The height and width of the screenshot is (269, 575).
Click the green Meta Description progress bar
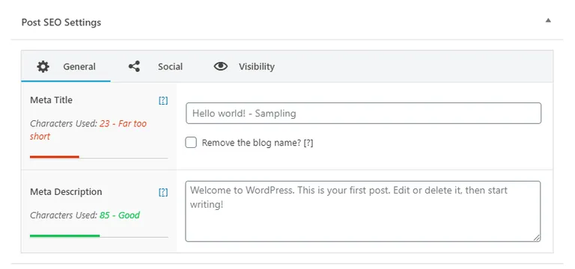64,235
